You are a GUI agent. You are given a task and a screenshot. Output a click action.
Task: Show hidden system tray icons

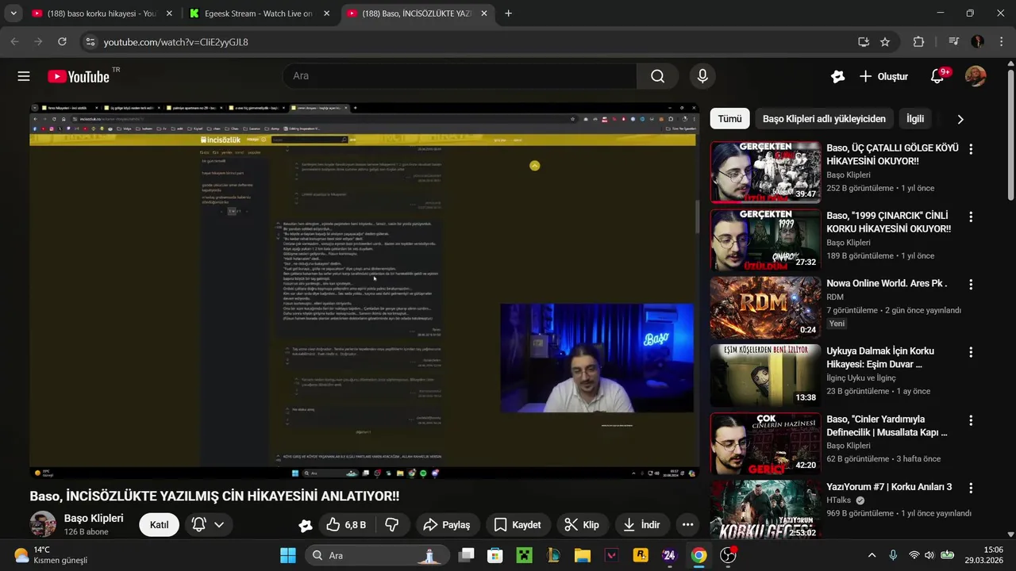click(872, 555)
